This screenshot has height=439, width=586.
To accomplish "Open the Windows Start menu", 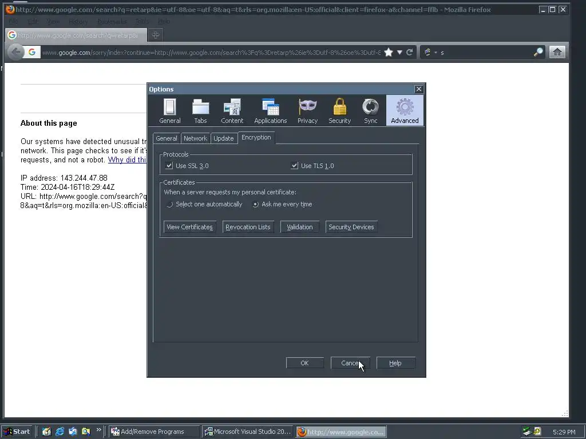I will [x=17, y=432].
